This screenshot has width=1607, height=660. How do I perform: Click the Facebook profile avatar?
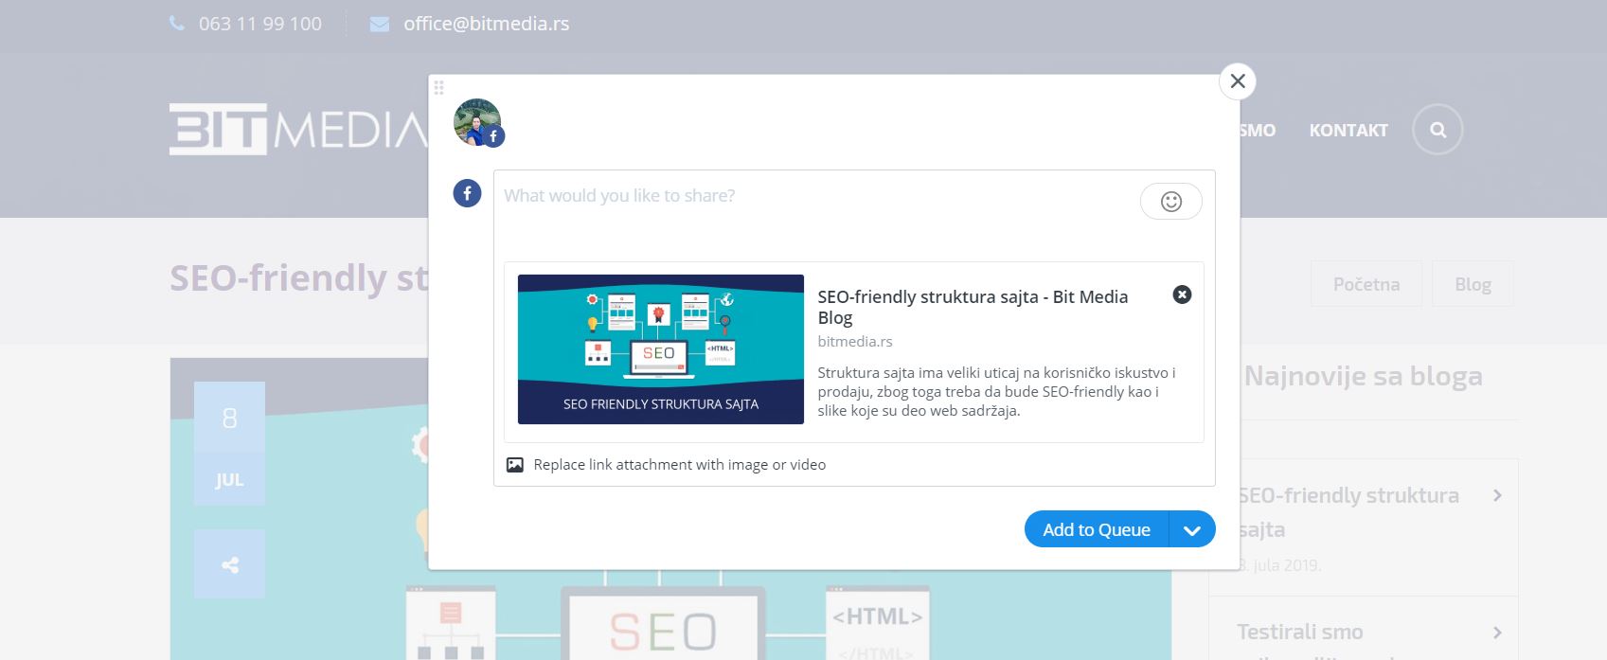tap(477, 122)
